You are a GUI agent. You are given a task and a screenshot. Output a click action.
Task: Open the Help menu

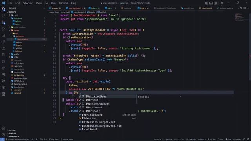coord(74,3)
